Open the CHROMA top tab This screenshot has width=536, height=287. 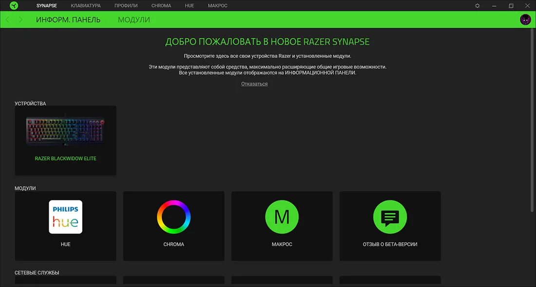[x=161, y=6]
